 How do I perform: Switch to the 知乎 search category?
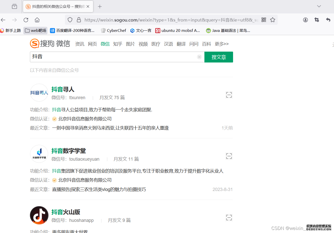pyautogui.click(x=118, y=44)
